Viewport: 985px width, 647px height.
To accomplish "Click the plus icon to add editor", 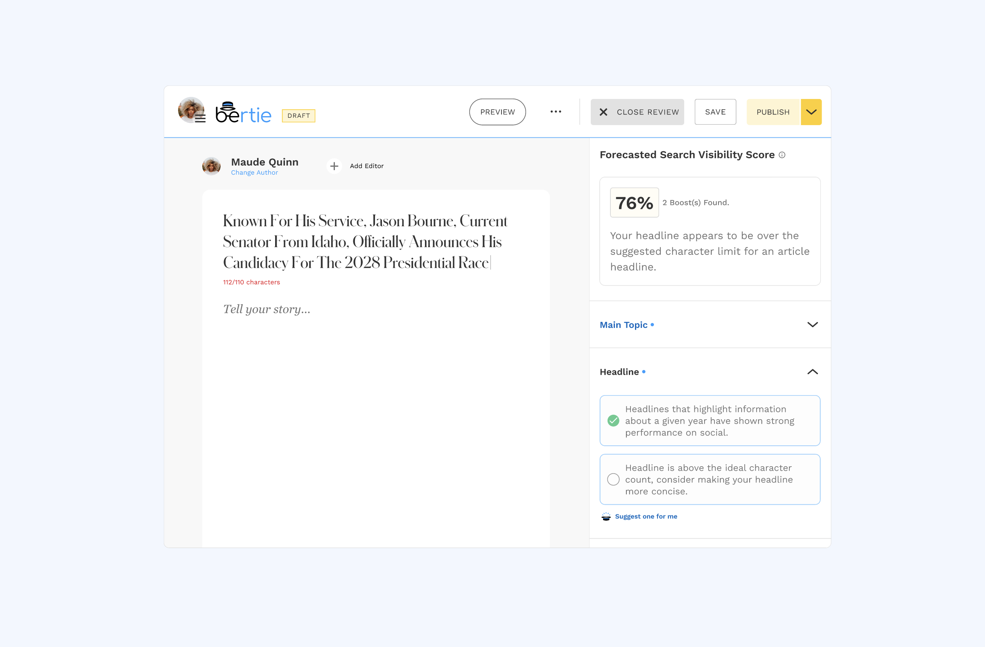I will click(x=334, y=166).
